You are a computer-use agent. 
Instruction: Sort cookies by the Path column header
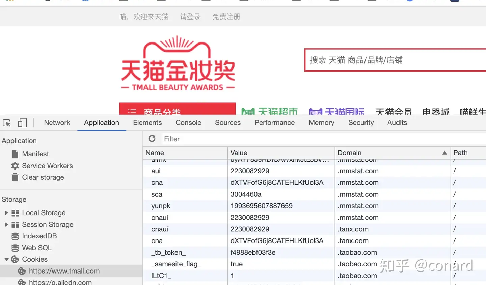(468, 153)
